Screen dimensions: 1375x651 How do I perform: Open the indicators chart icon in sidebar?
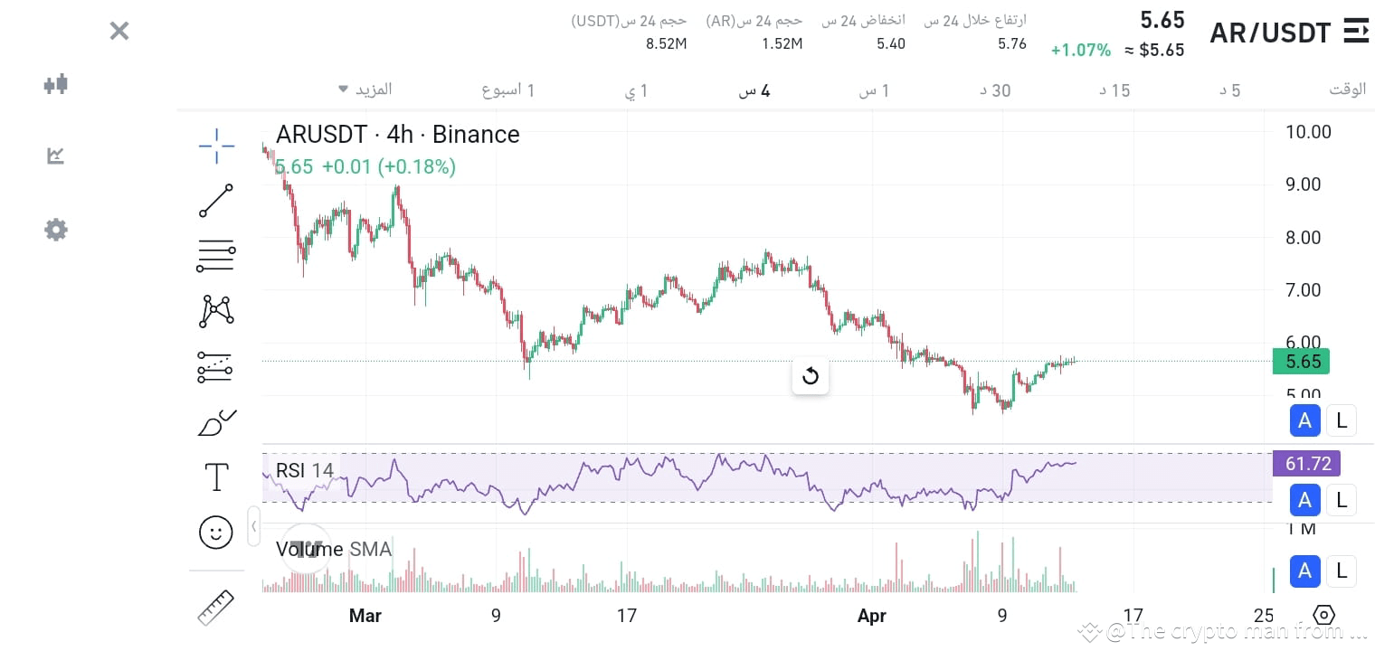point(56,156)
